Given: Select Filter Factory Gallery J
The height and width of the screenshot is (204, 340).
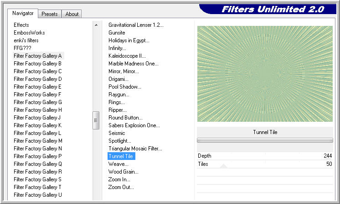Looking at the screenshot, I should (x=37, y=118).
